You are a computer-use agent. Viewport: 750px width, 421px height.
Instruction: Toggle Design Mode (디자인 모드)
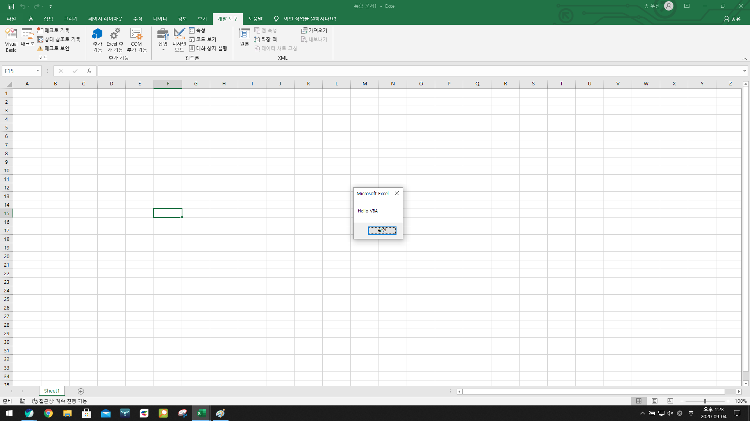coord(179,39)
